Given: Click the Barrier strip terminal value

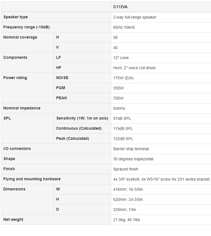Looking at the screenshot, I should click(131, 149).
